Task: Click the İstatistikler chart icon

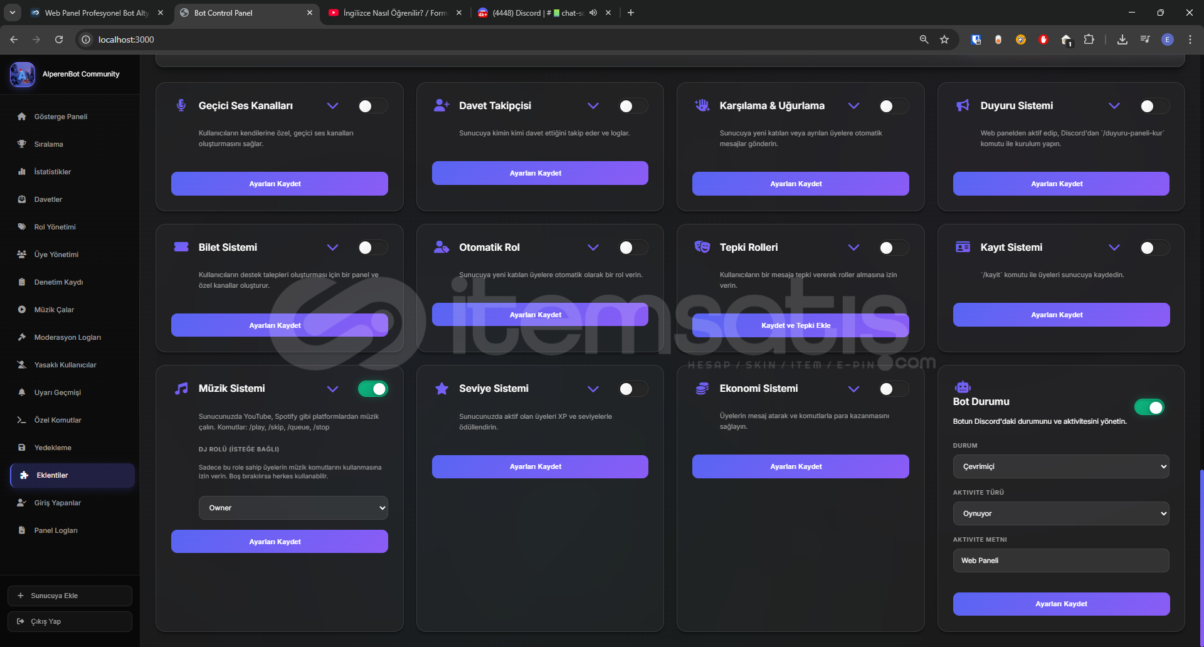Action: [x=22, y=172]
